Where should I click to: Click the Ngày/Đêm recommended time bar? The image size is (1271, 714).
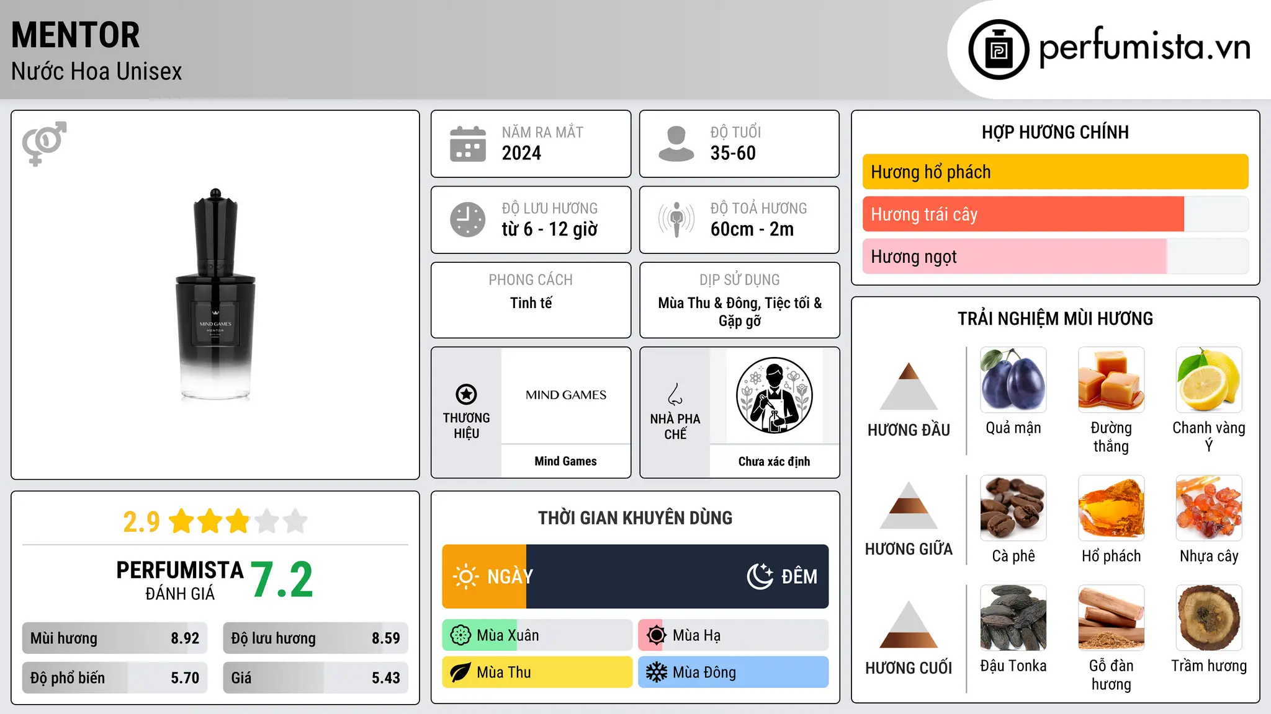point(635,576)
